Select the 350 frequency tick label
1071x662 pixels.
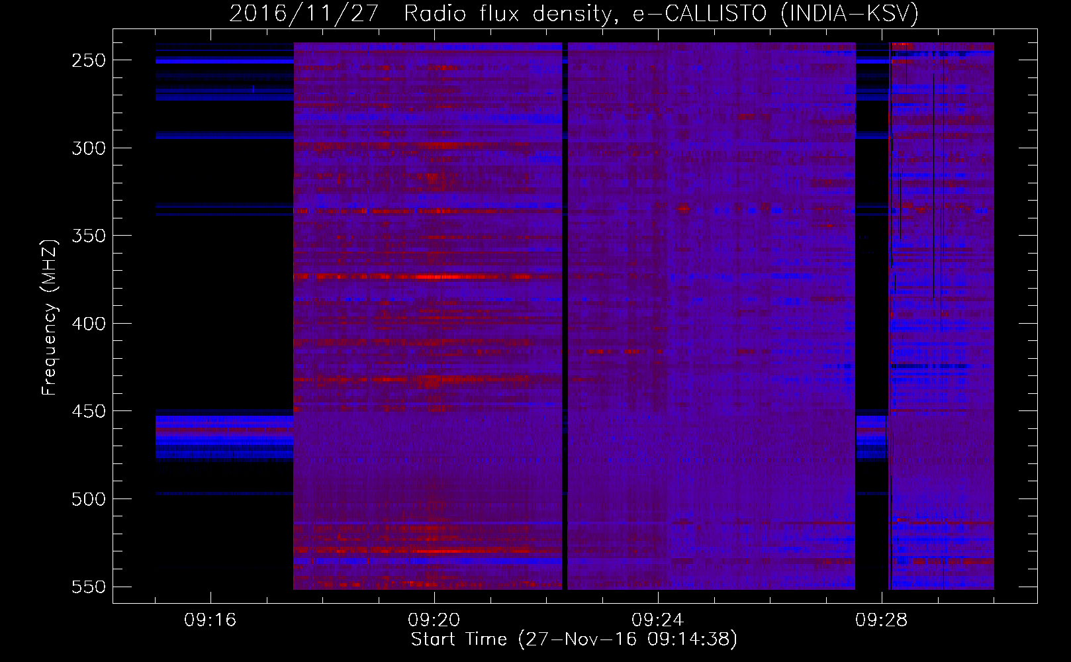89,236
